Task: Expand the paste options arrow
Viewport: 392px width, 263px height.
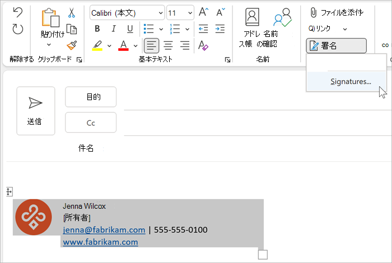Action: coord(49,45)
